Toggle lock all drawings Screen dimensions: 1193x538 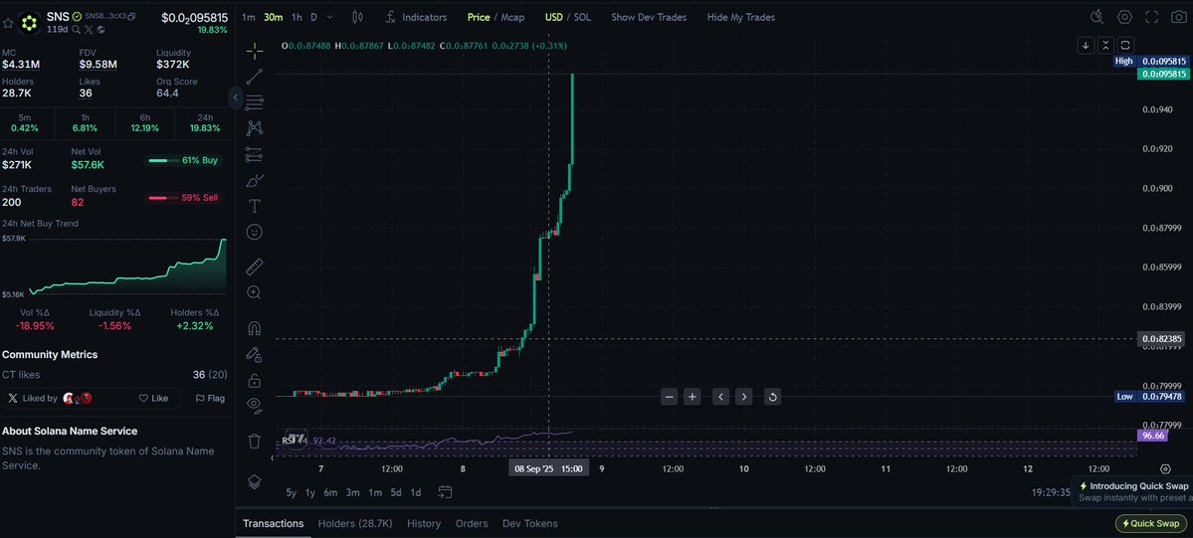(255, 380)
